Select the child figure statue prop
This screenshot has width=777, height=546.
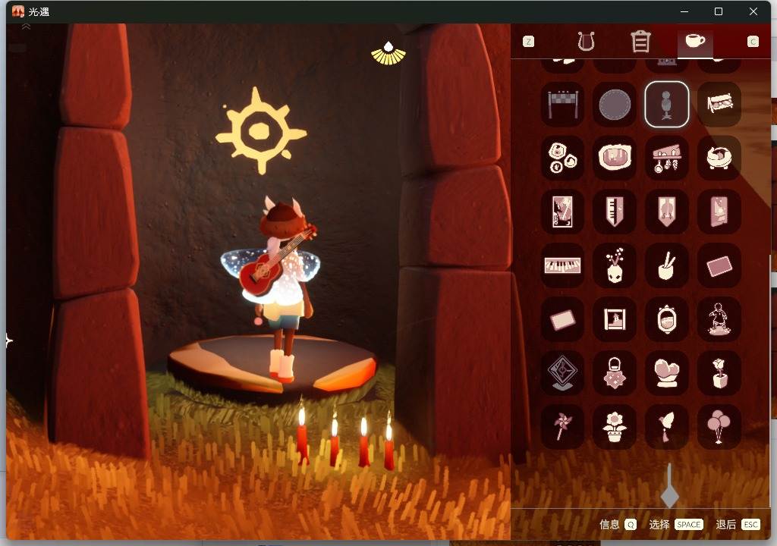click(719, 319)
